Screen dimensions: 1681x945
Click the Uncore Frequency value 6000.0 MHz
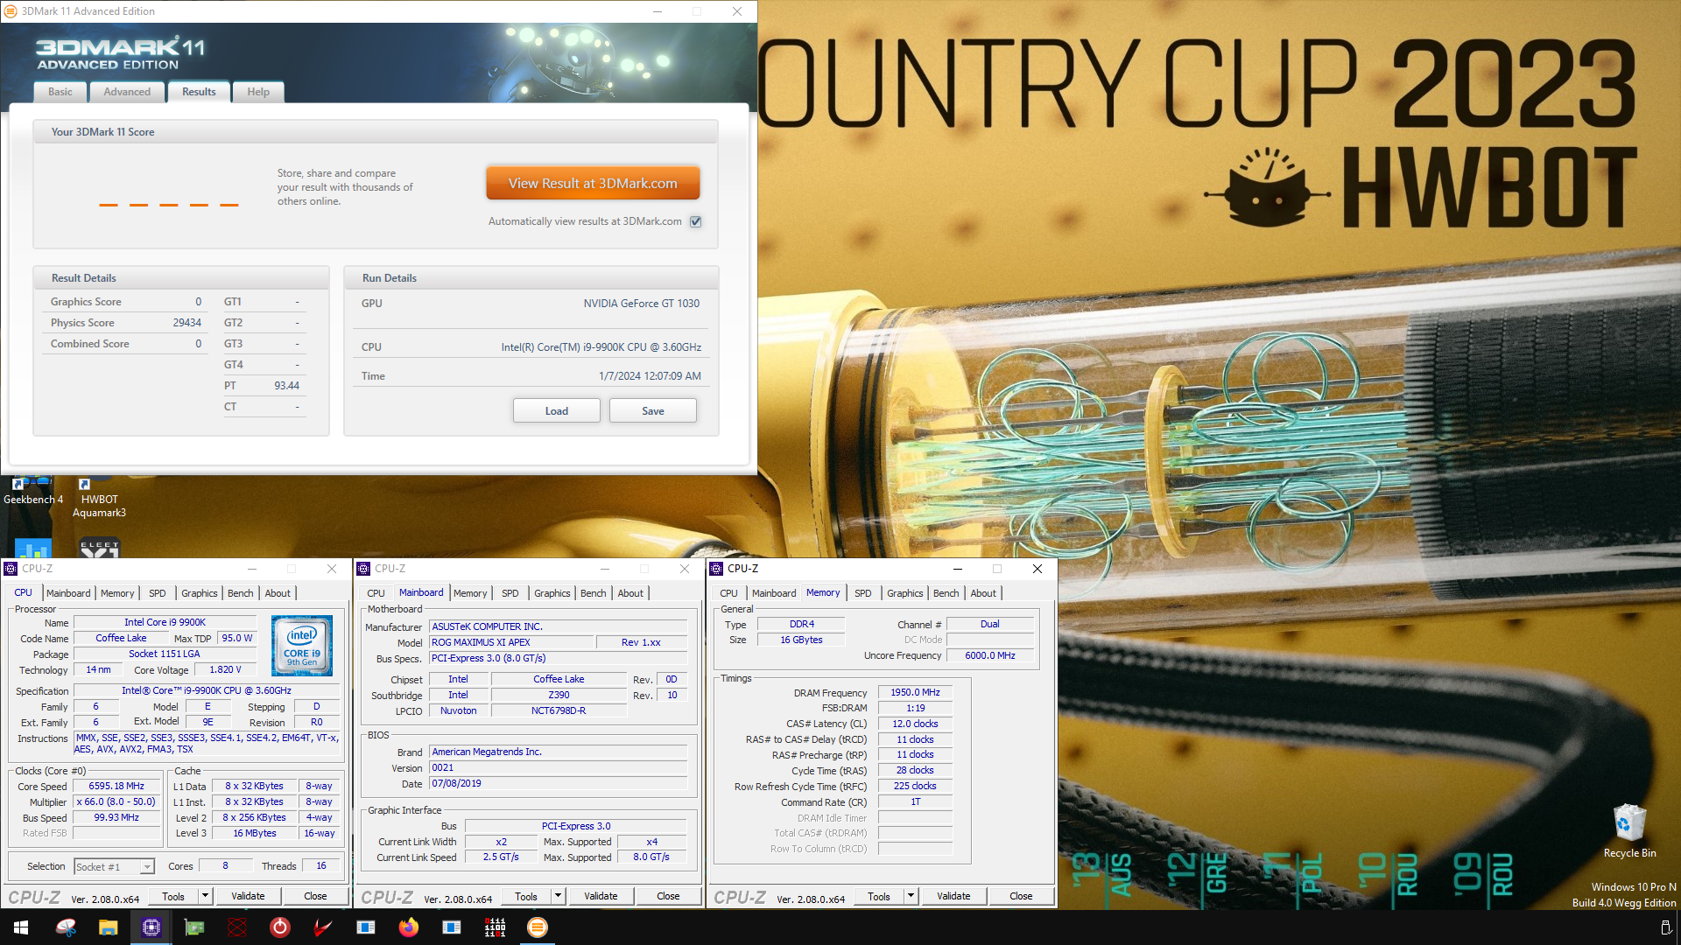(990, 655)
